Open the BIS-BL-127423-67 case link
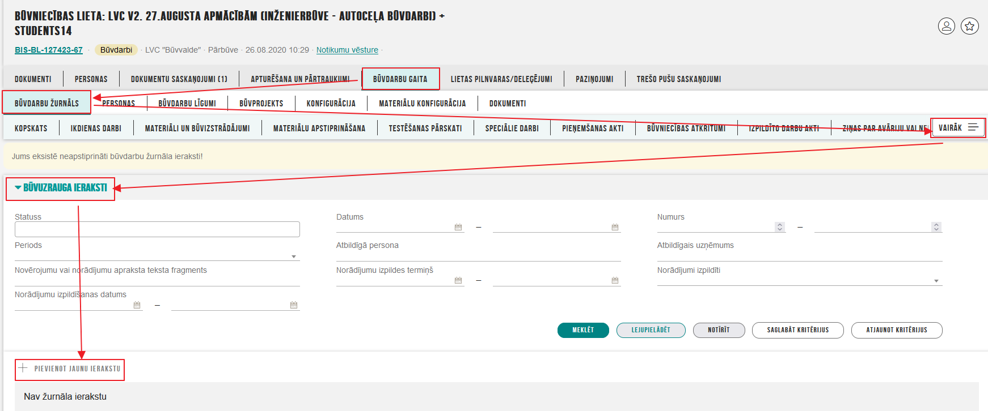The height and width of the screenshot is (411, 988). 49,50
